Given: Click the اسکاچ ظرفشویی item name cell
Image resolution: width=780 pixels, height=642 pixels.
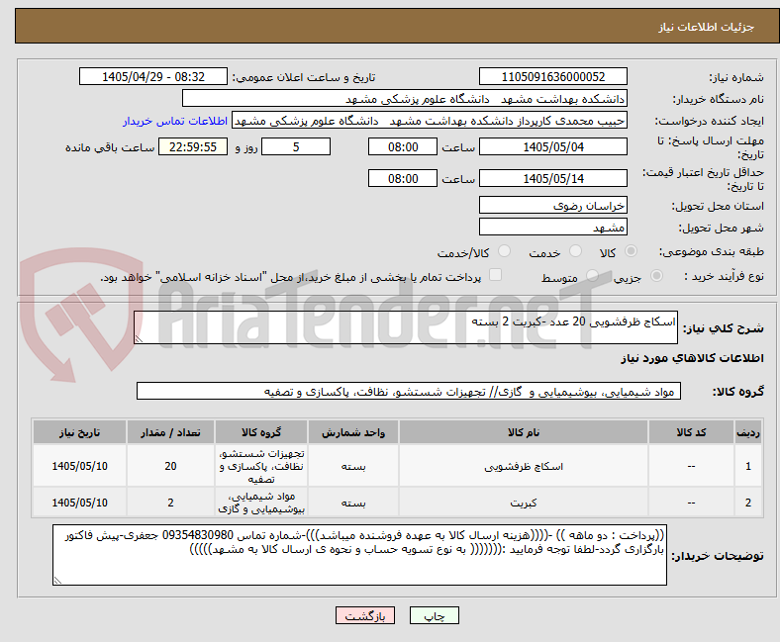Looking at the screenshot, I should [524, 466].
